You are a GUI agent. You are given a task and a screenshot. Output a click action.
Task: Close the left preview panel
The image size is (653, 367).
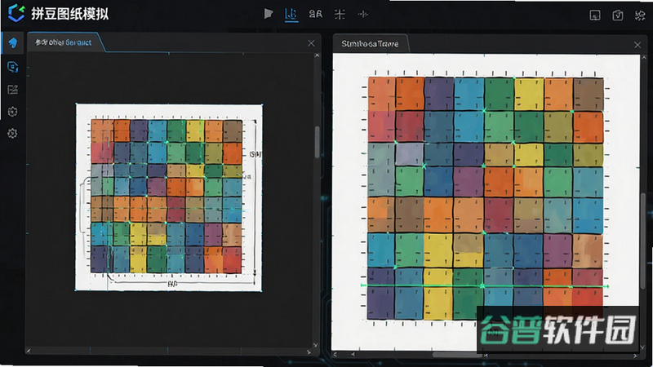point(311,43)
